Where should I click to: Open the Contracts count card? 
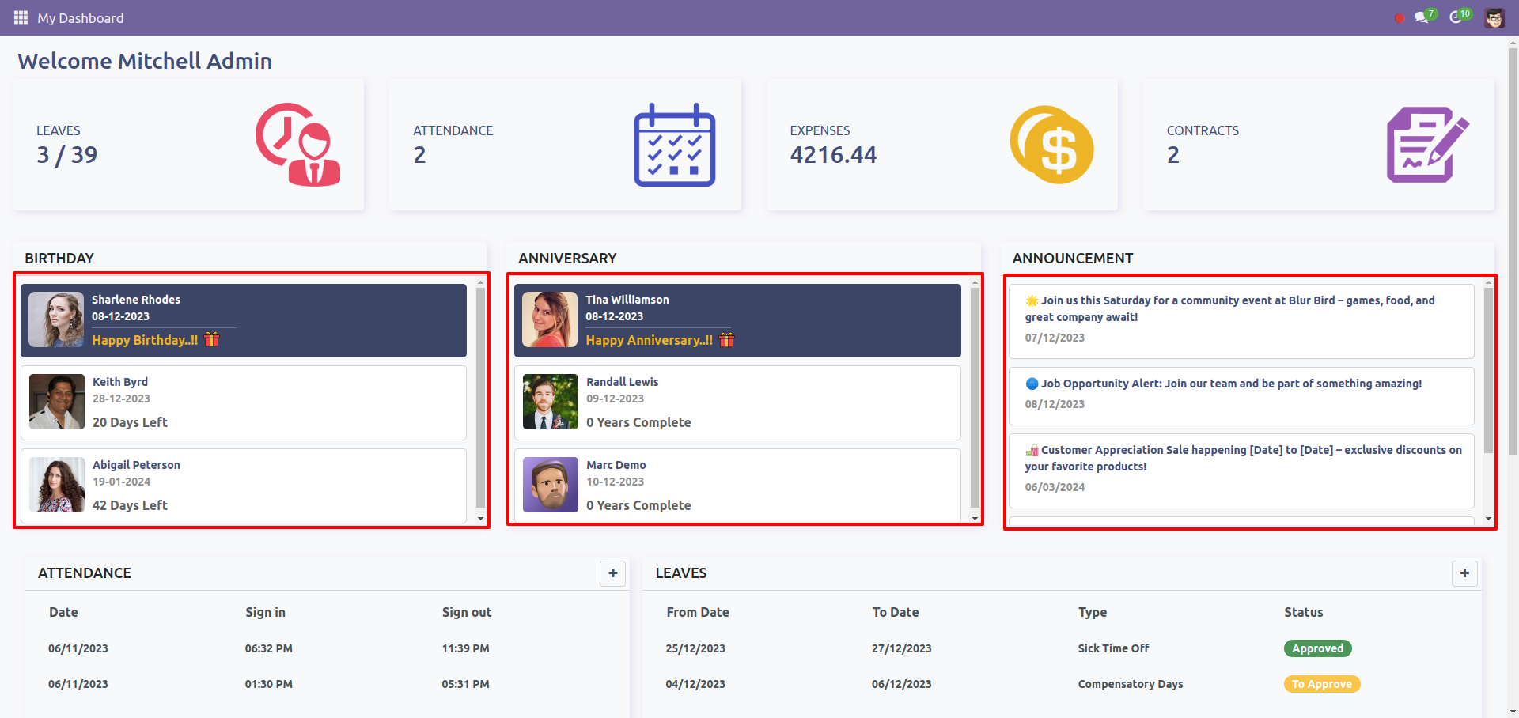[1318, 145]
